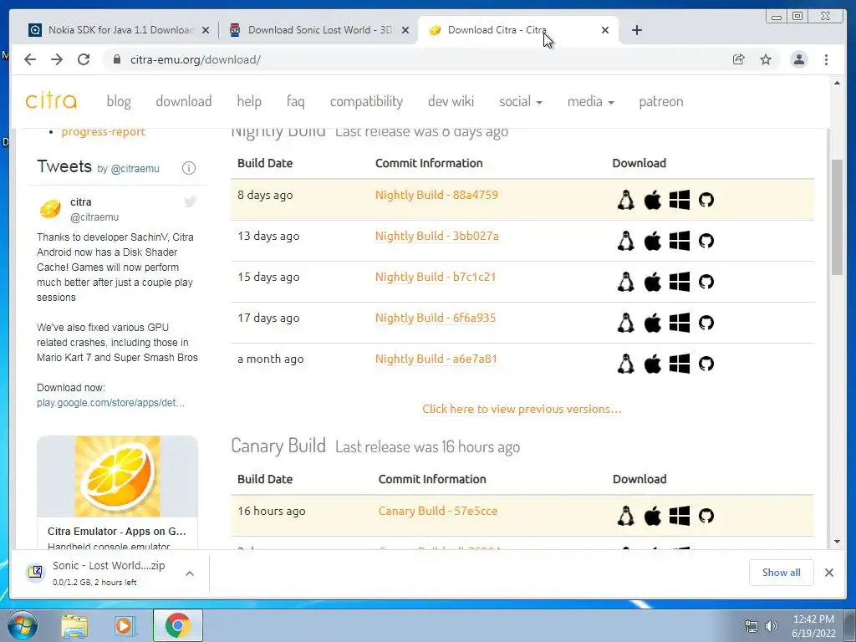Download Linux build for Nightly 6f6a935
The image size is (856, 642).
coord(625,323)
